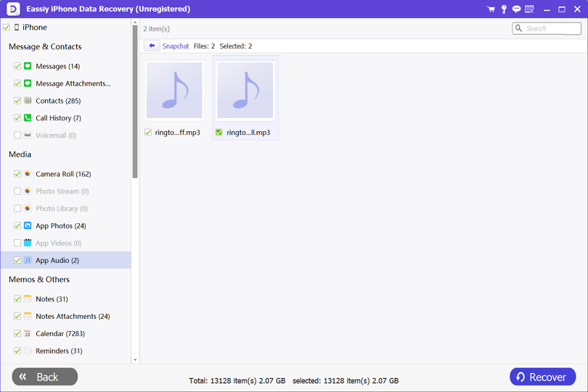Toggle the Calendar (7283) checkbox

(x=17, y=333)
